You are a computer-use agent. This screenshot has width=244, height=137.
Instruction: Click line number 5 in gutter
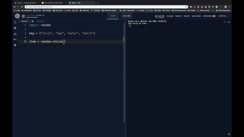pos(25,41)
